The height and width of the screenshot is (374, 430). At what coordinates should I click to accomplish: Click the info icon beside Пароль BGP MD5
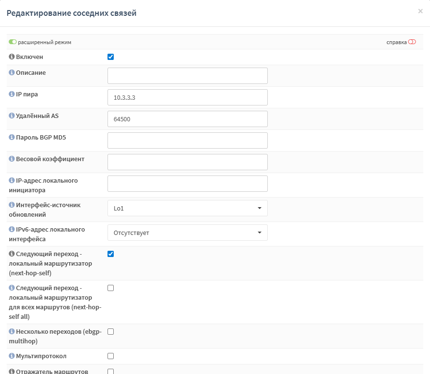point(12,138)
